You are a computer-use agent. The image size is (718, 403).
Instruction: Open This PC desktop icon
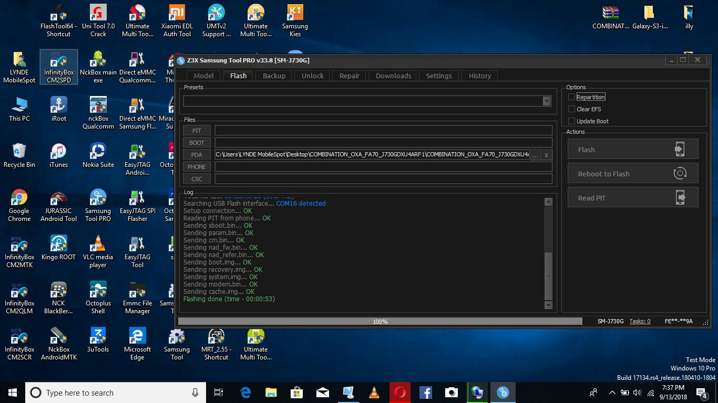(19, 110)
